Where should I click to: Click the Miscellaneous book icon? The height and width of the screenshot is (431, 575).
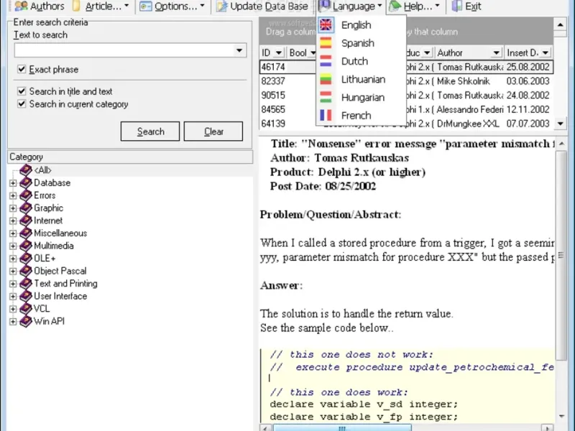coord(26,233)
